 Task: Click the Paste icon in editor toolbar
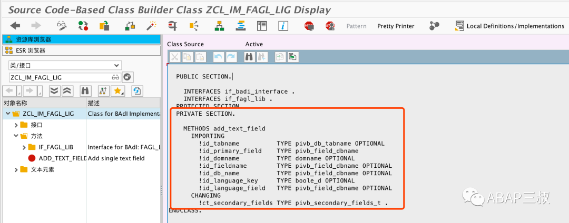[200, 57]
